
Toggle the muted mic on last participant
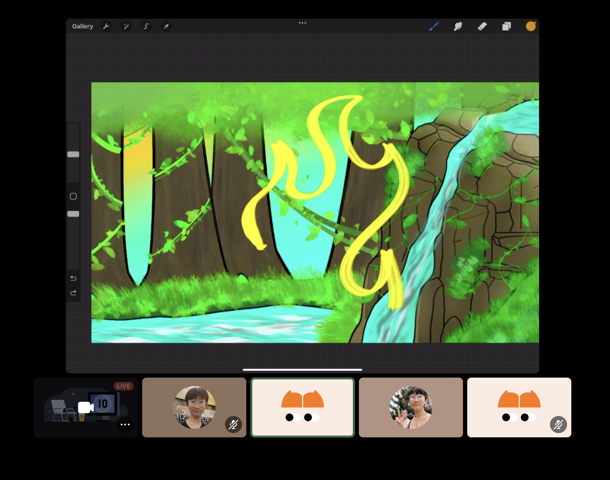click(x=558, y=424)
